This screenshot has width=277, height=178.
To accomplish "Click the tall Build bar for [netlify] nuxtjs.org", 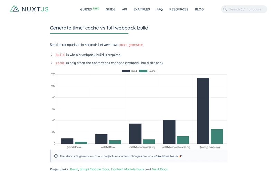I will point(203,111).
